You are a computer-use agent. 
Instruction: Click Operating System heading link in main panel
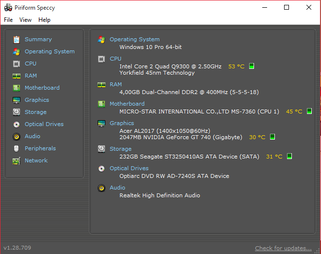pyautogui.click(x=135, y=39)
